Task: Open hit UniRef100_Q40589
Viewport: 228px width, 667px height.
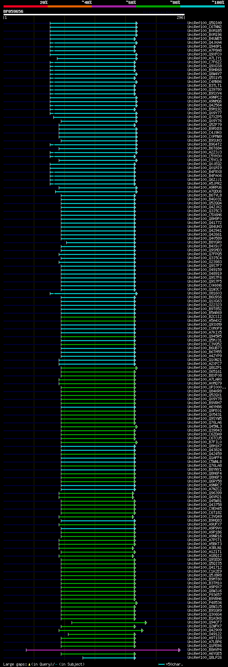Action: click(x=204, y=239)
